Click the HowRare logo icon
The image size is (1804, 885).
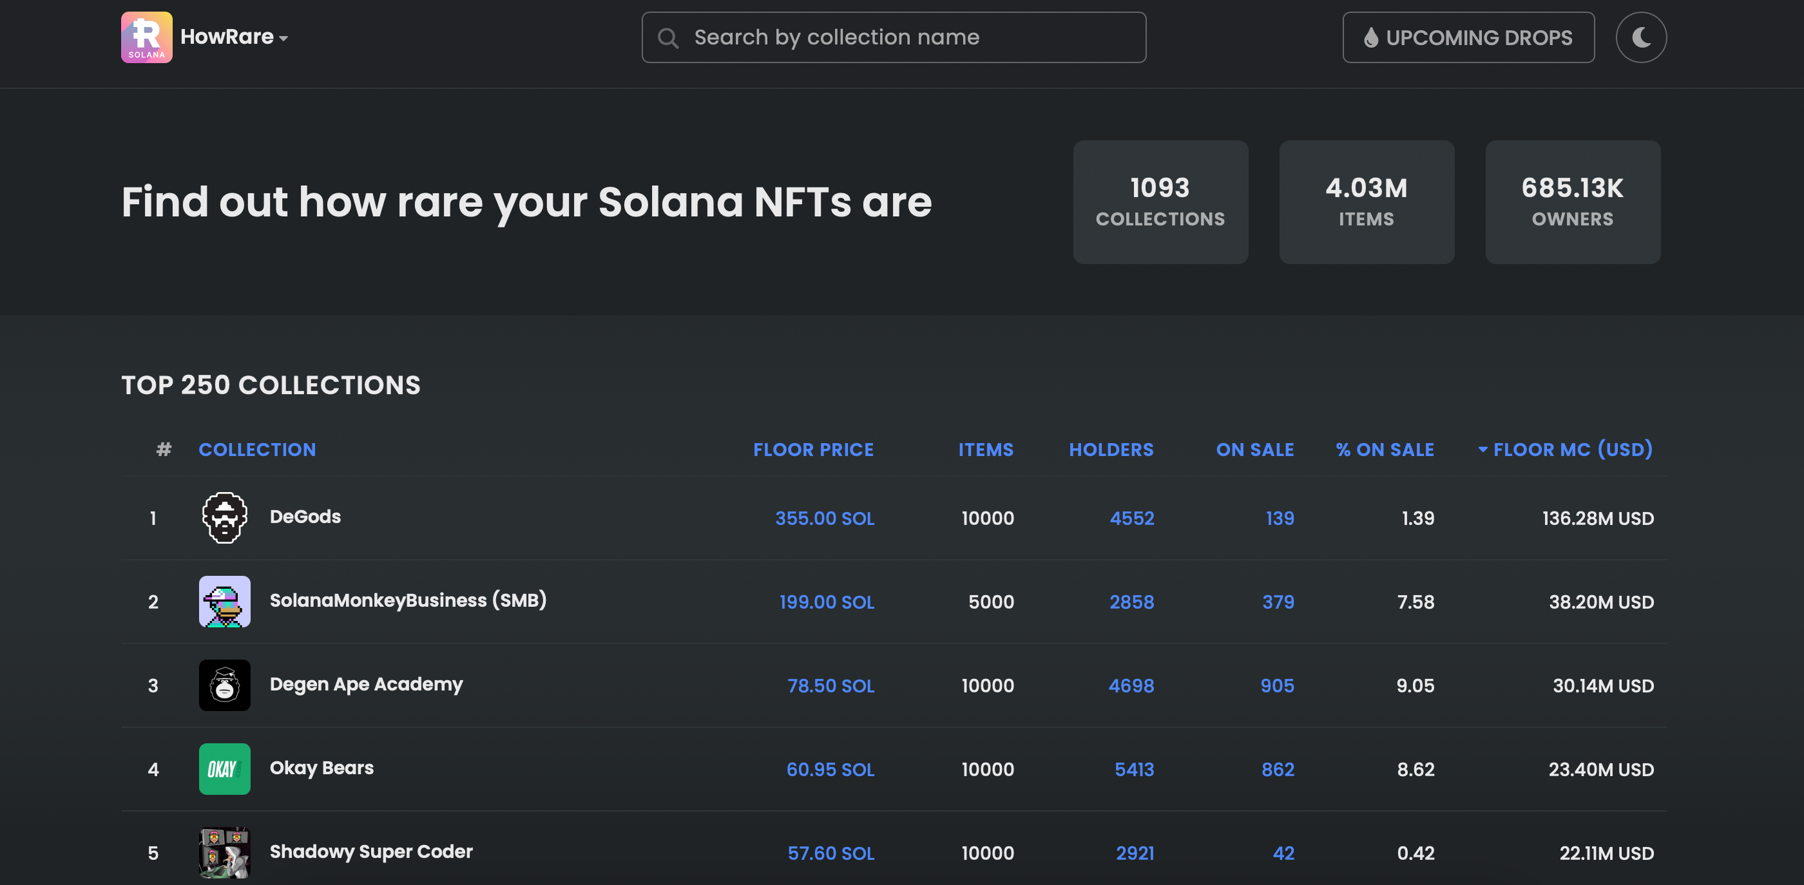pos(146,37)
